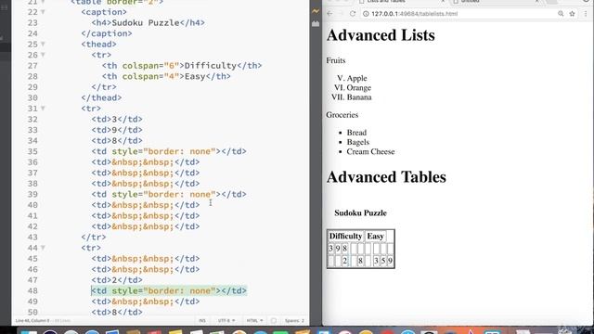Go back with the browser back arrow
The width and height of the screenshot is (594, 334).
[329, 14]
